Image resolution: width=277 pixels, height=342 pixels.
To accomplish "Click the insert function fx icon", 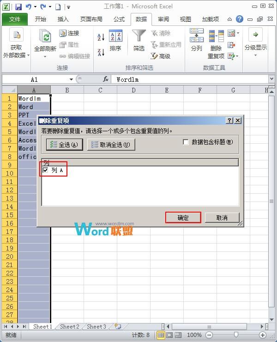I will pos(106,79).
